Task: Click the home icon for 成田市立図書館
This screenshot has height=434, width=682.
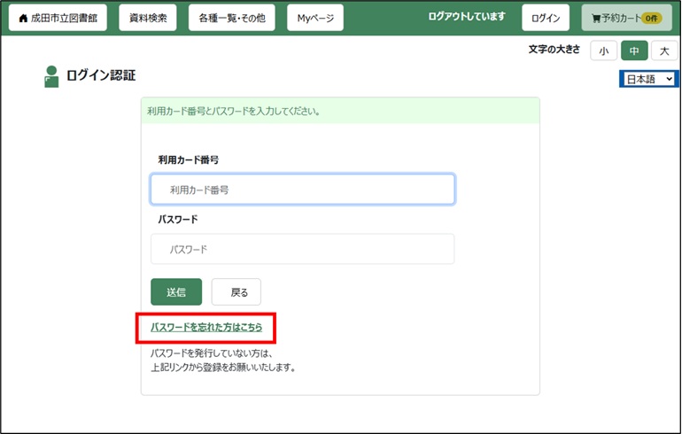Action: click(x=23, y=19)
